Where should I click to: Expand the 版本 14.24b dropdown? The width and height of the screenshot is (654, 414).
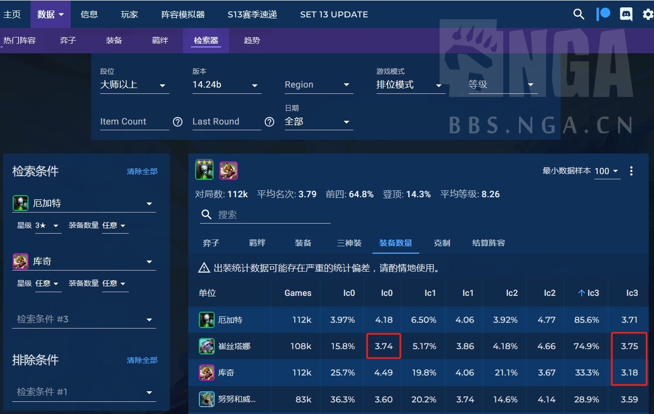227,85
